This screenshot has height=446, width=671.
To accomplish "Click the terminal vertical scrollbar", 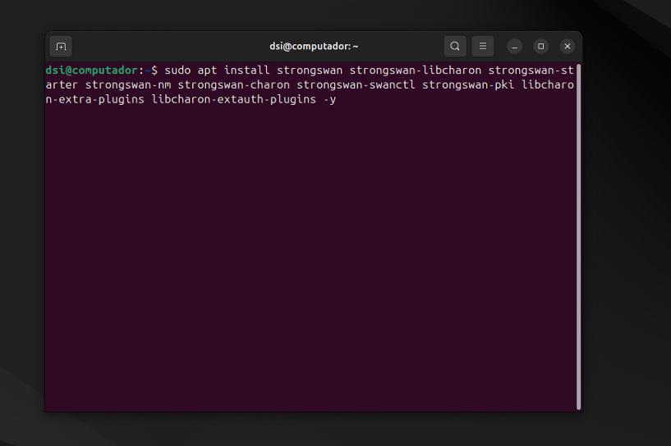I will coord(579,236).
